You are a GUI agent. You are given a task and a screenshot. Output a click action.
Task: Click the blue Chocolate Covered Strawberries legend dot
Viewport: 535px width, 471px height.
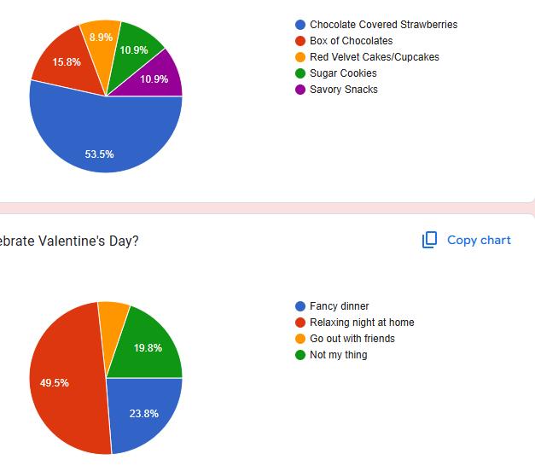coord(300,25)
